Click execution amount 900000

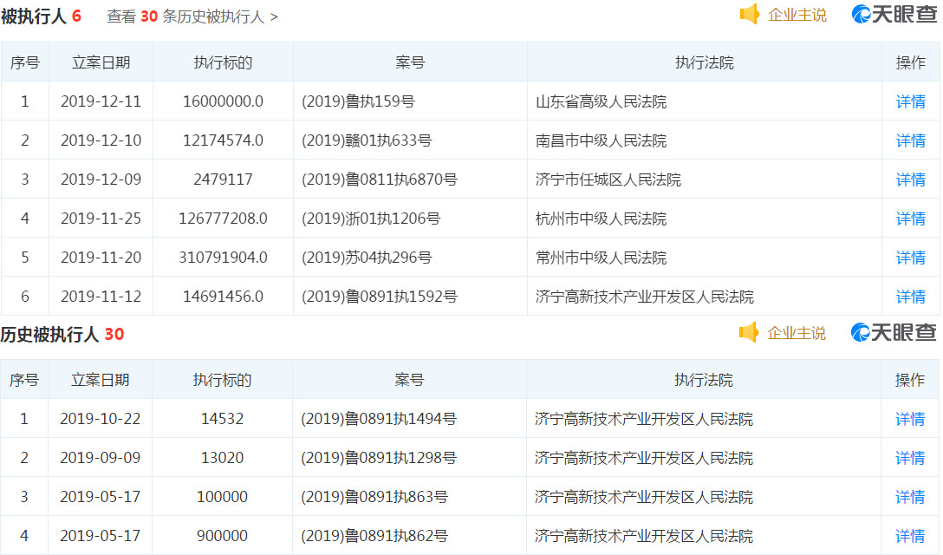click(223, 536)
